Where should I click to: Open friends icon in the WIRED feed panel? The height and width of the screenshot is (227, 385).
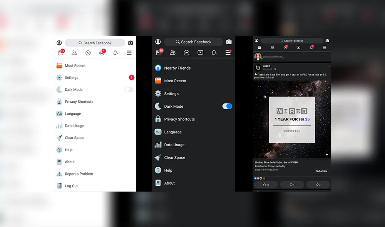click(x=272, y=48)
